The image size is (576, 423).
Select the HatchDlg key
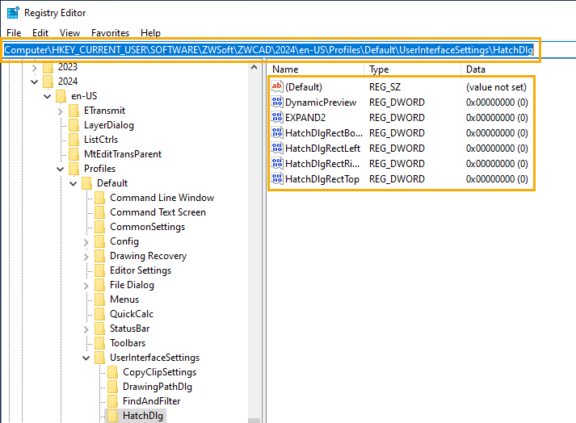(x=143, y=416)
